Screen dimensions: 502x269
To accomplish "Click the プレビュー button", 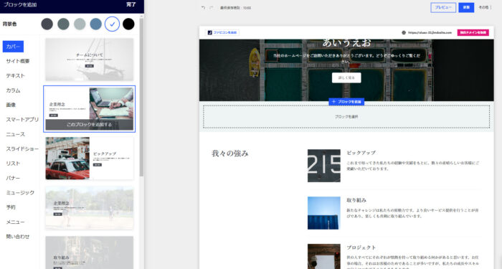I will coord(443,7).
